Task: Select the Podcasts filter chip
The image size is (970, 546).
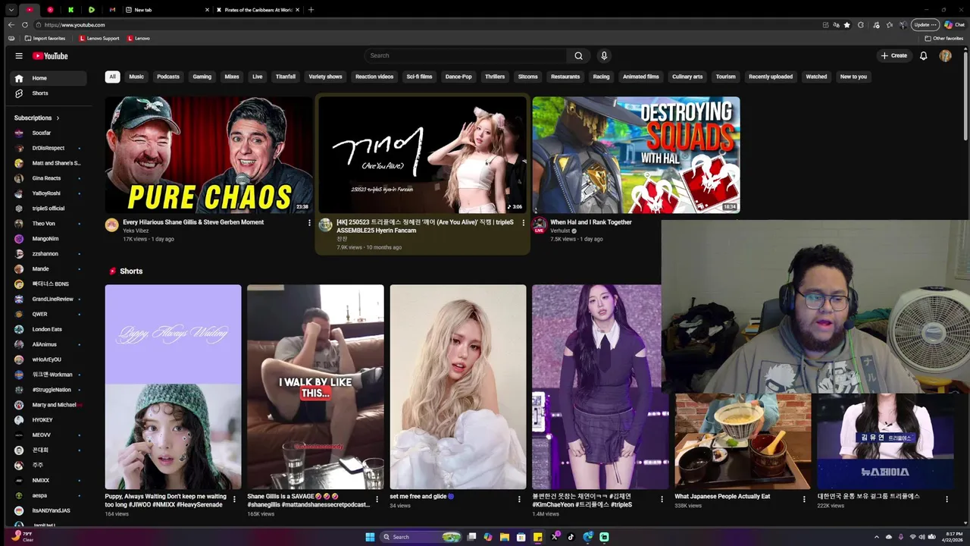Action: [x=168, y=77]
